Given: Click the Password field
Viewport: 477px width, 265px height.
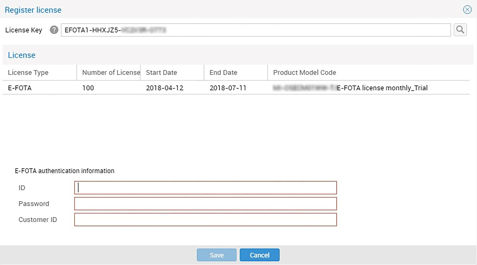Looking at the screenshot, I should tap(205, 204).
